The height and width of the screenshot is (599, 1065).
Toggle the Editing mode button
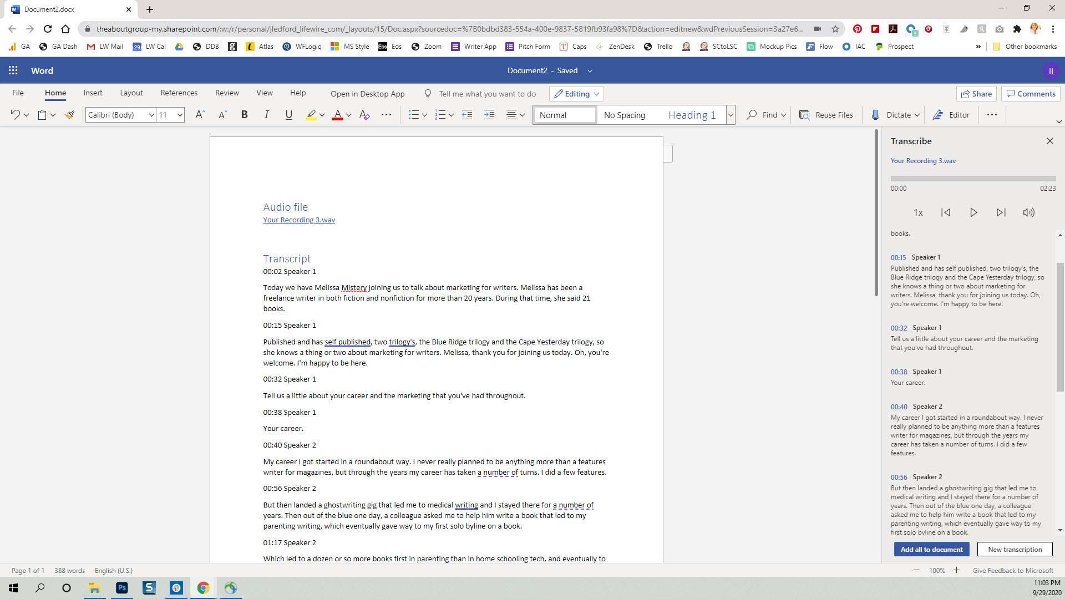576,94
